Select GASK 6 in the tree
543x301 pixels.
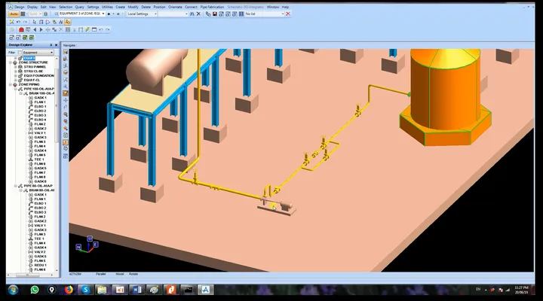[x=40, y=181]
